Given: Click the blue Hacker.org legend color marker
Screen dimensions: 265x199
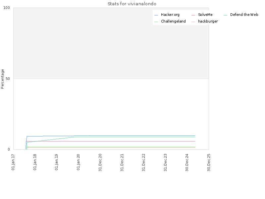Looking at the screenshot, I should coord(156,15).
